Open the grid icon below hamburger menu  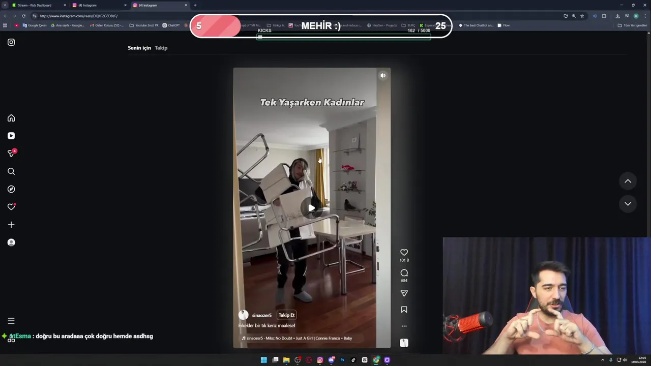pyautogui.click(x=11, y=340)
